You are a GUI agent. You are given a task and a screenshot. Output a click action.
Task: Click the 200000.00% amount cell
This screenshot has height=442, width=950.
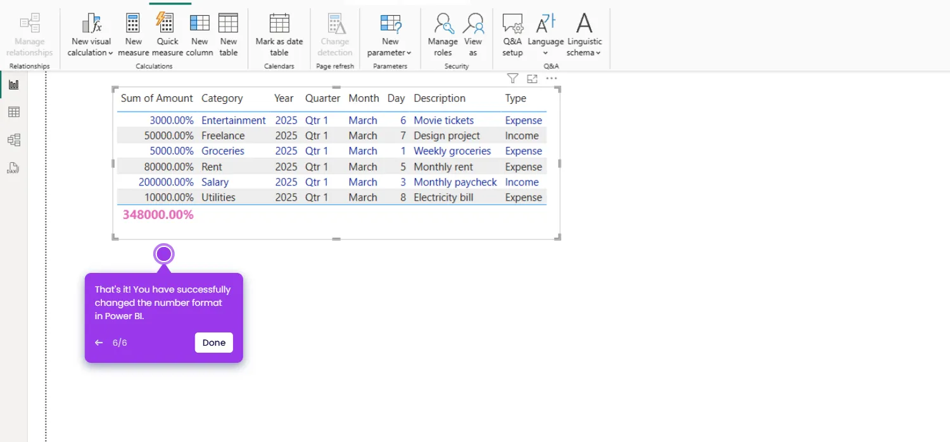[x=166, y=182]
